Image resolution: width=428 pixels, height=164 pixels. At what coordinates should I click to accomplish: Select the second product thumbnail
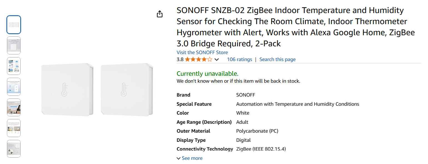pyautogui.click(x=14, y=46)
